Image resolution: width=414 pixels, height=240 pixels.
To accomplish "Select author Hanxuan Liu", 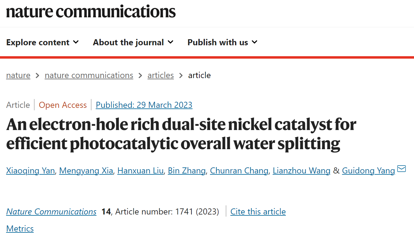I will click(141, 171).
